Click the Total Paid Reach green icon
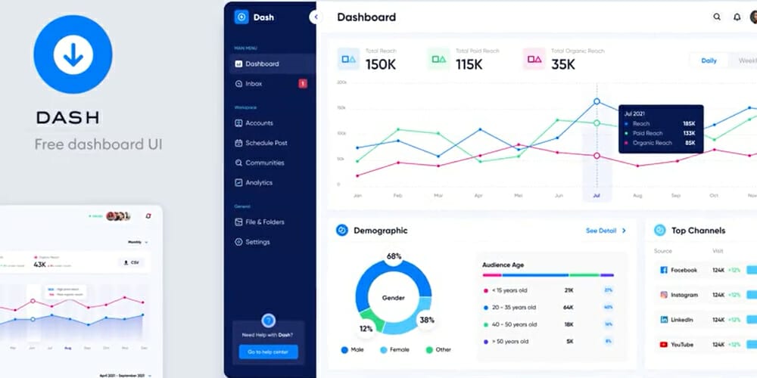The image size is (757, 378). point(438,59)
